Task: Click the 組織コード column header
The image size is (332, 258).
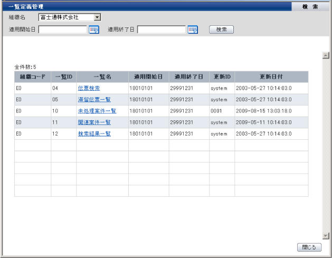Action: [33, 77]
